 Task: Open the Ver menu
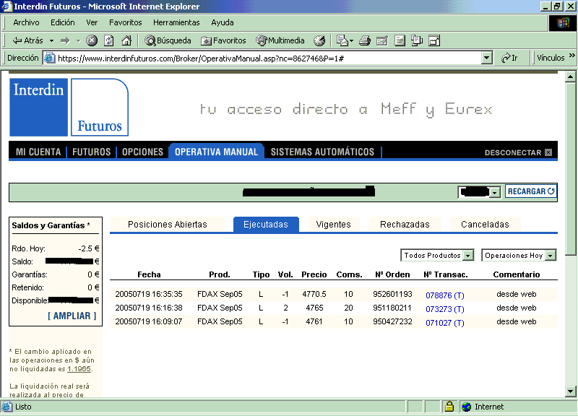92,22
